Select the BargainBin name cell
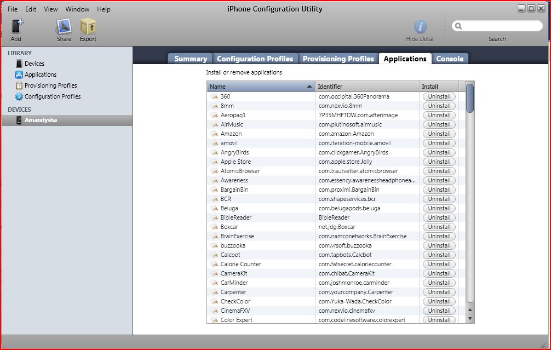The width and height of the screenshot is (551, 350). (261, 190)
